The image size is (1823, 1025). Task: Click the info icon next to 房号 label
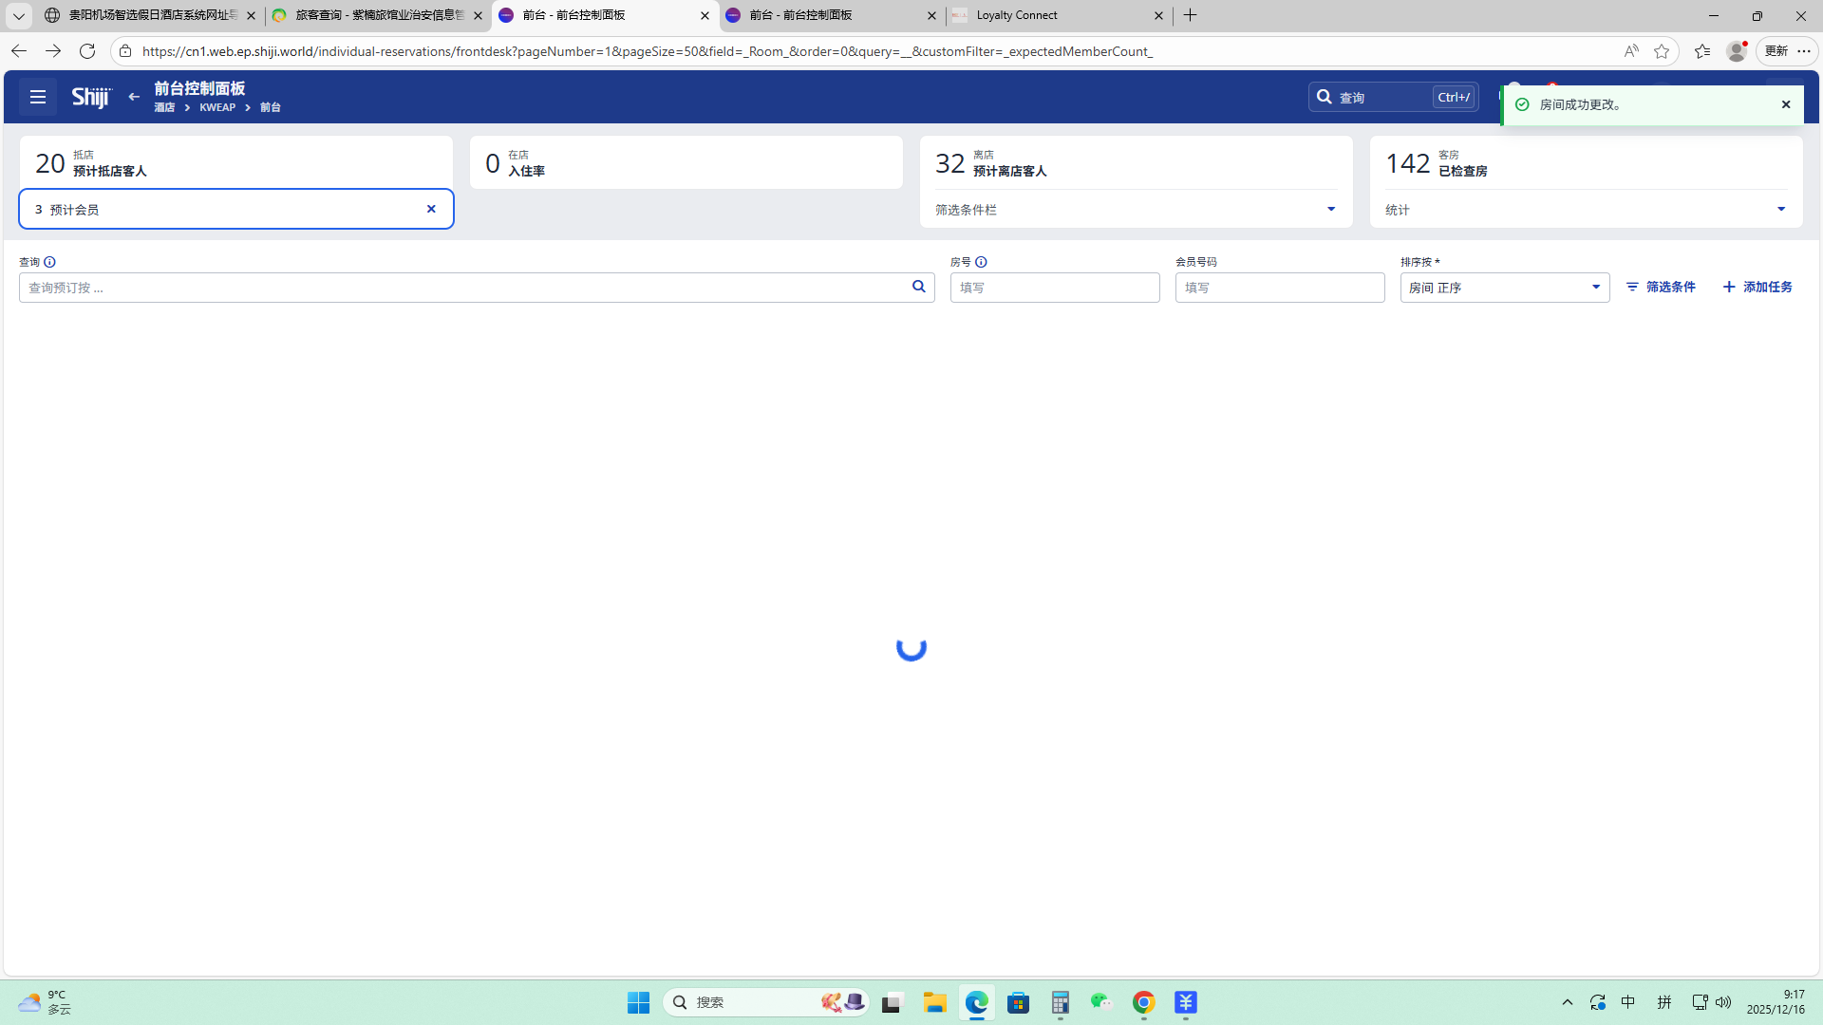(x=981, y=262)
